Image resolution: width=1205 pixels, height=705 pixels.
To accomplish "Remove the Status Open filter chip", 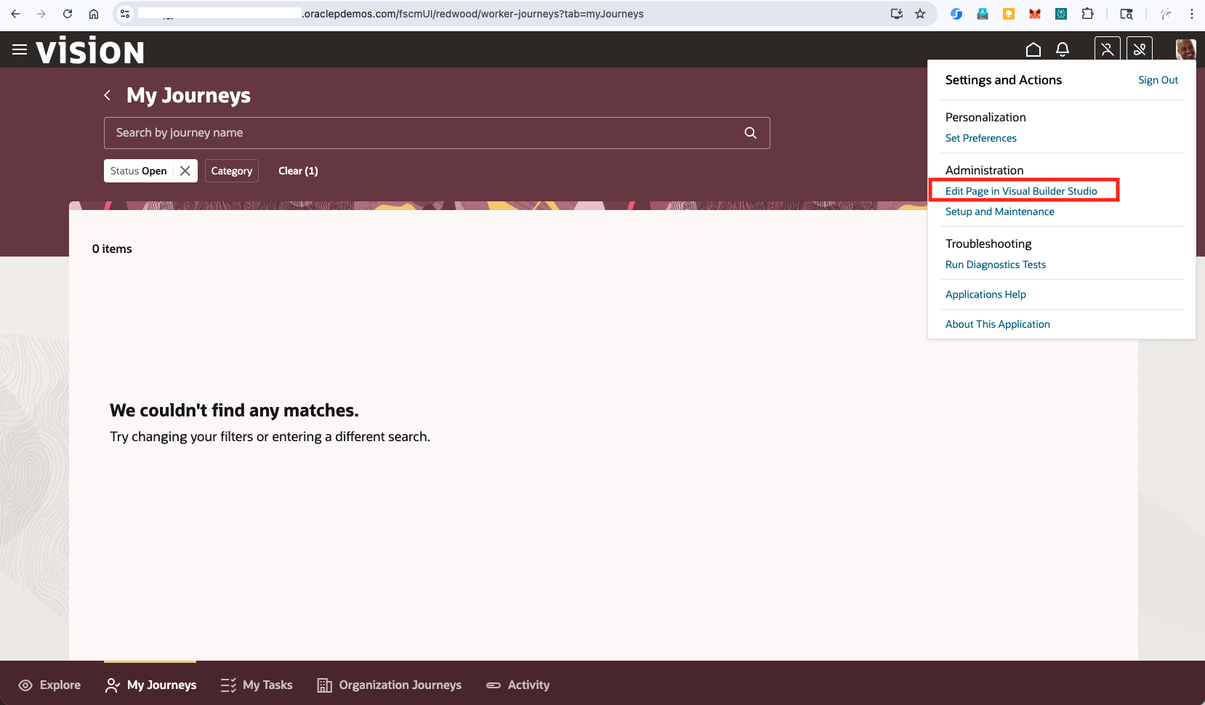I will [x=185, y=170].
